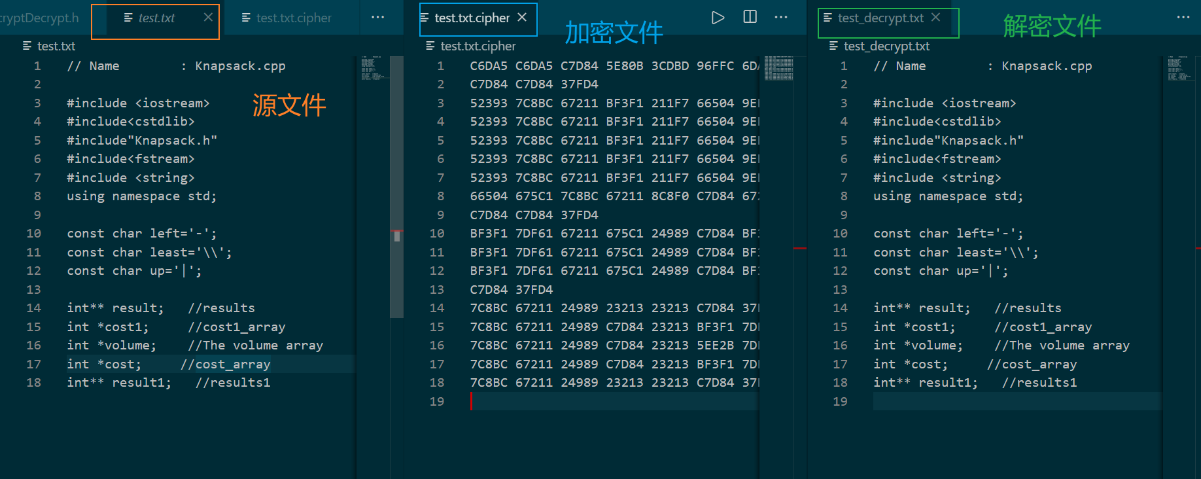Open more actions menu in right editor group

(1183, 17)
